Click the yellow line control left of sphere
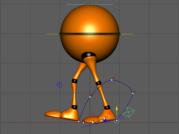Viewport: 179px width, 134px height. pos(53,34)
